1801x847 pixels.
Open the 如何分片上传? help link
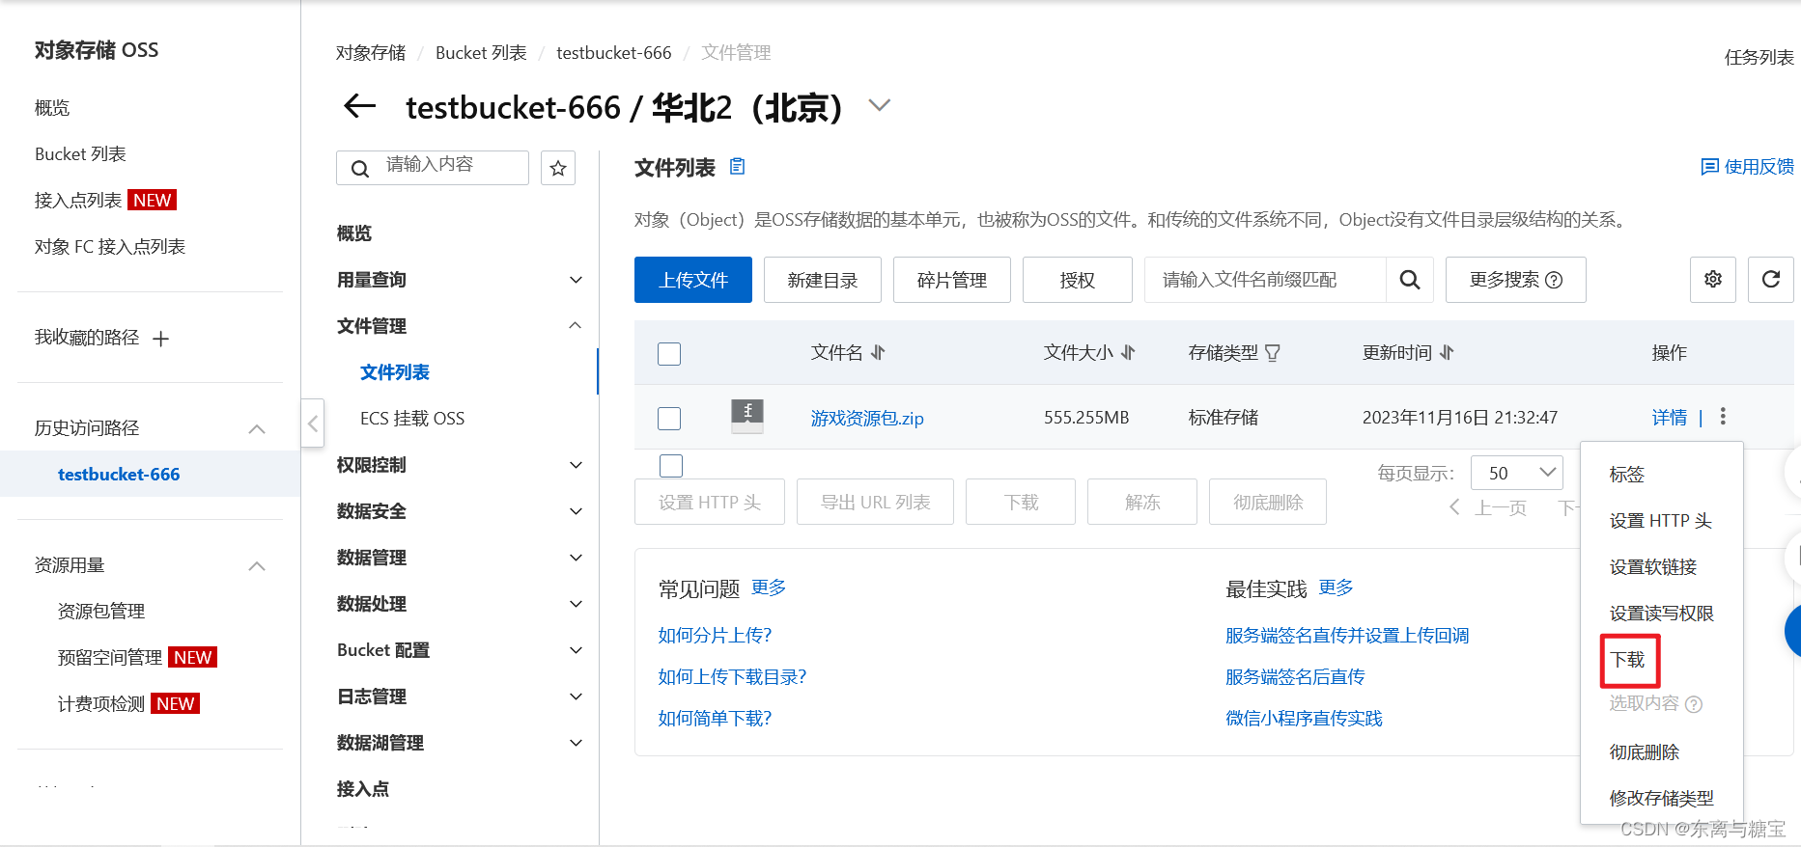715,636
